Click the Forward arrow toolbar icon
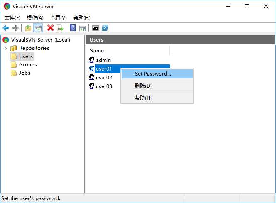Viewport: 276px width, 203px height. (15, 28)
